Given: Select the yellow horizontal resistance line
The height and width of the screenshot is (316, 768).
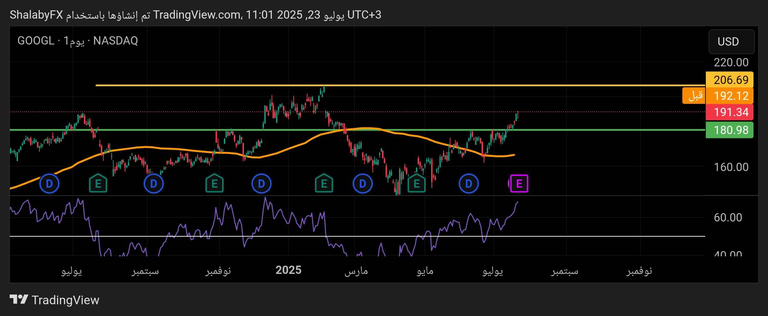Looking at the screenshot, I should tap(400, 85).
